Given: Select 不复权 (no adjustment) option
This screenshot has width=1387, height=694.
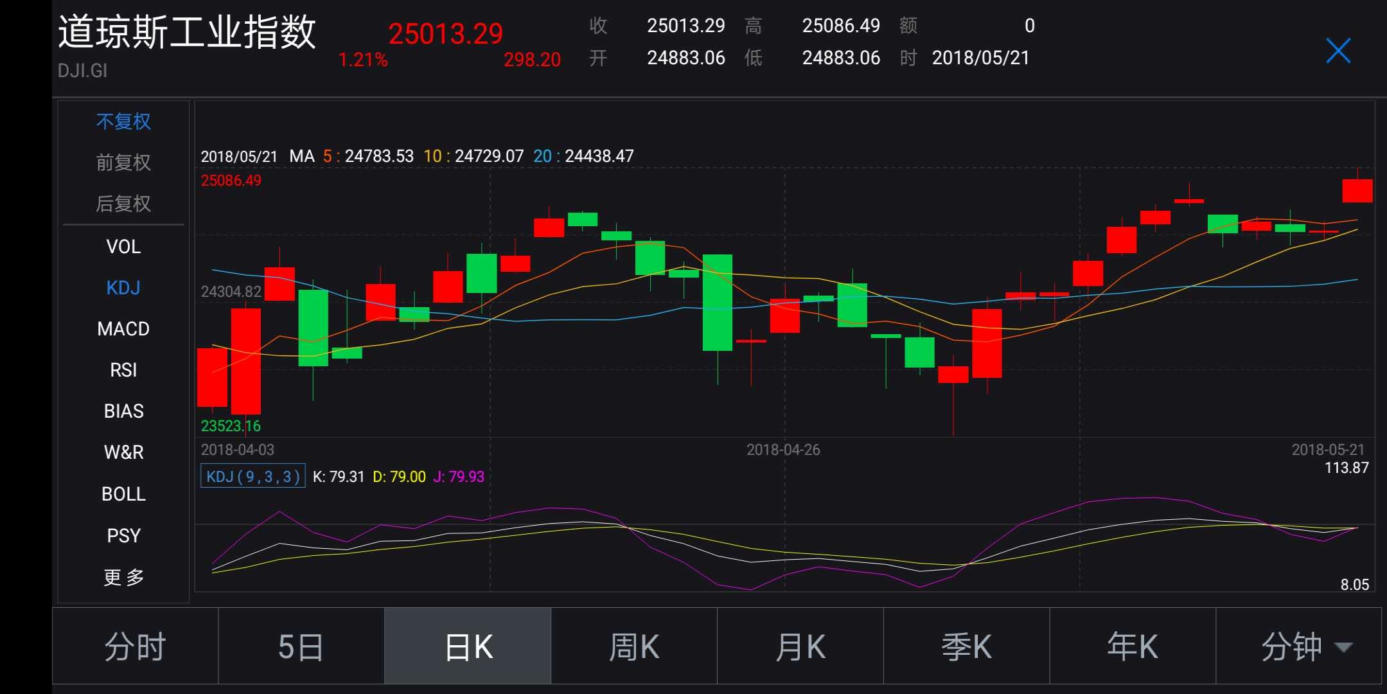Looking at the screenshot, I should [123, 121].
